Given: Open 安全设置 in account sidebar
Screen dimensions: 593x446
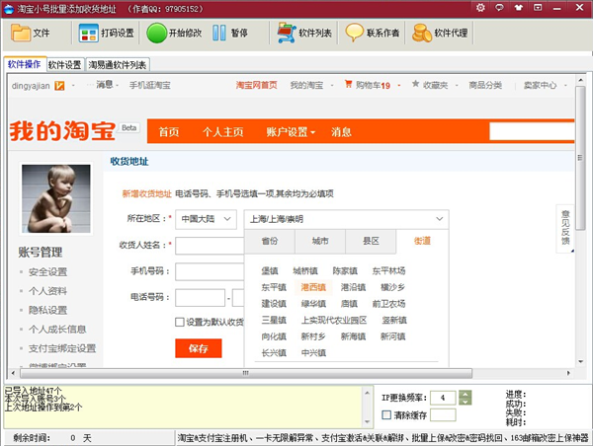Looking at the screenshot, I should tap(47, 272).
